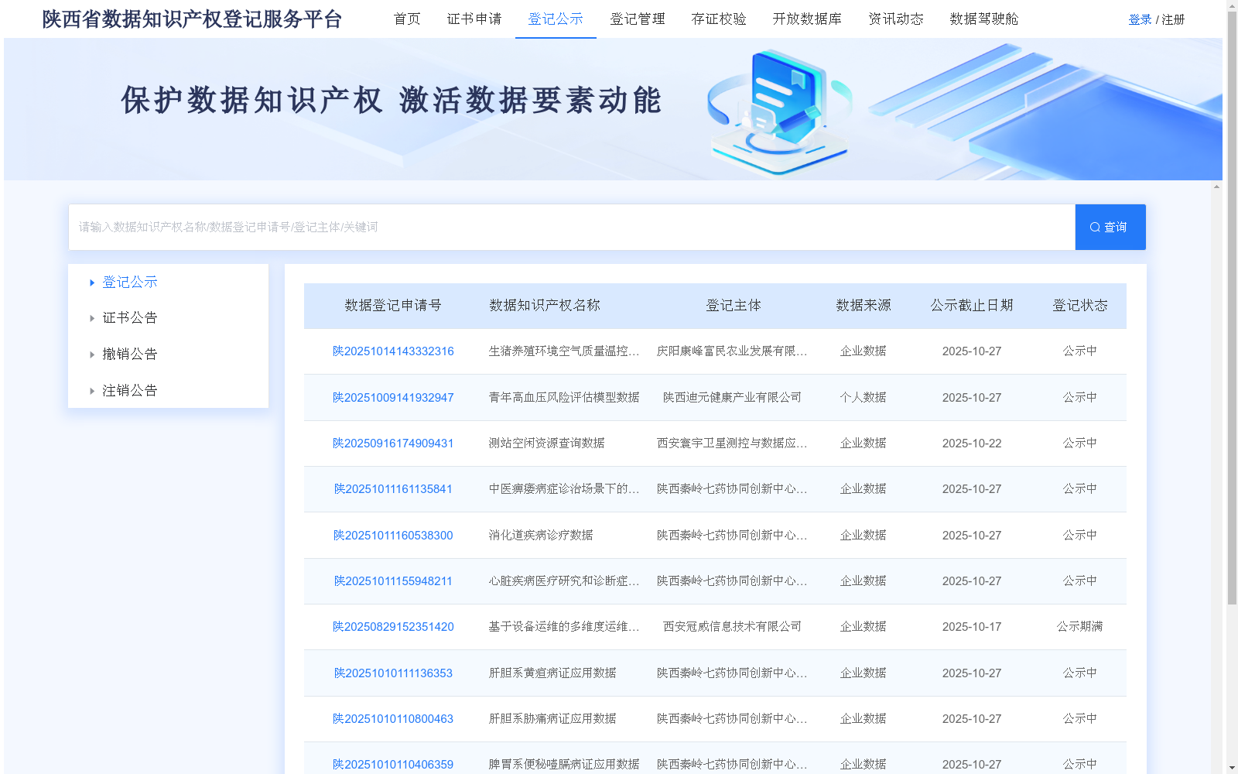The width and height of the screenshot is (1238, 774).
Task: Click the 2025-10-22 deadline cell
Action: (972, 444)
